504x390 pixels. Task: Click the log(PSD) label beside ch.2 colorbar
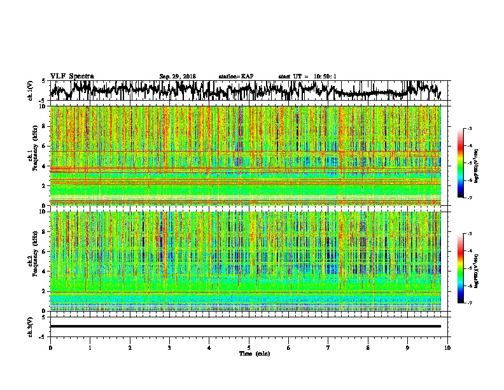tap(477, 271)
